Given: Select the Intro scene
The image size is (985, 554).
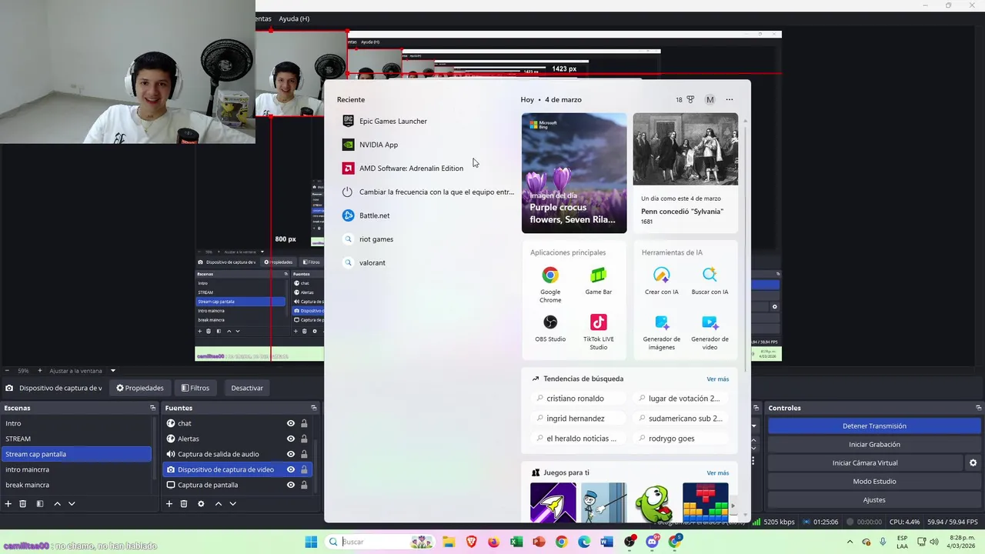Looking at the screenshot, I should tap(77, 423).
